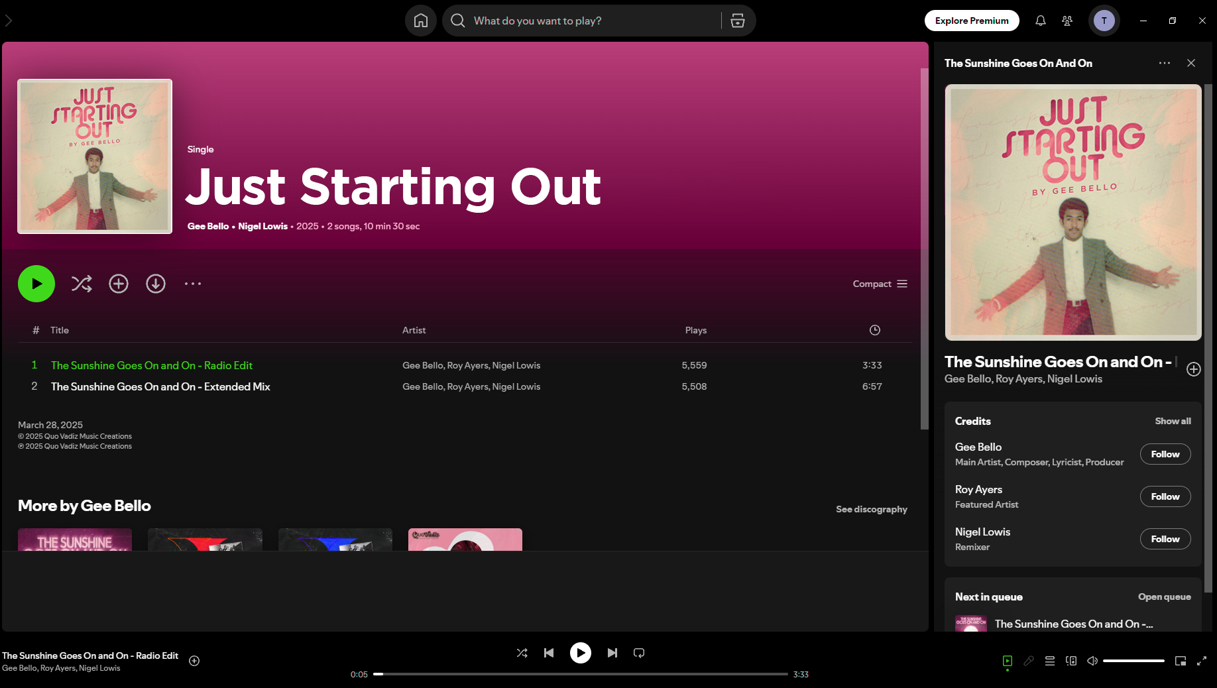1217x688 pixels.
Task: Click the duration clock column header
Action: click(x=875, y=330)
